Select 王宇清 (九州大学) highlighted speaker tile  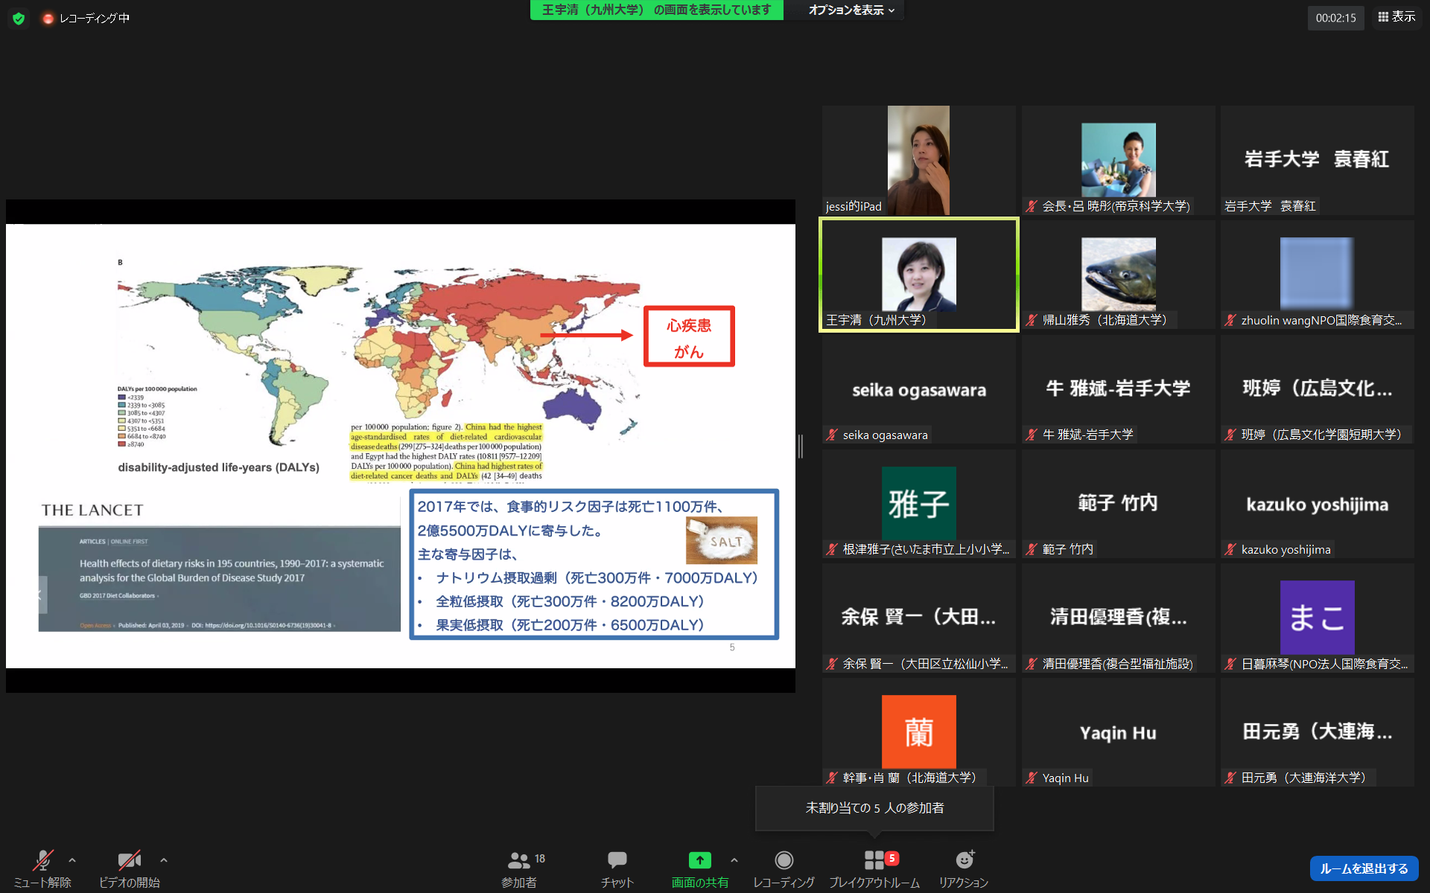point(918,275)
